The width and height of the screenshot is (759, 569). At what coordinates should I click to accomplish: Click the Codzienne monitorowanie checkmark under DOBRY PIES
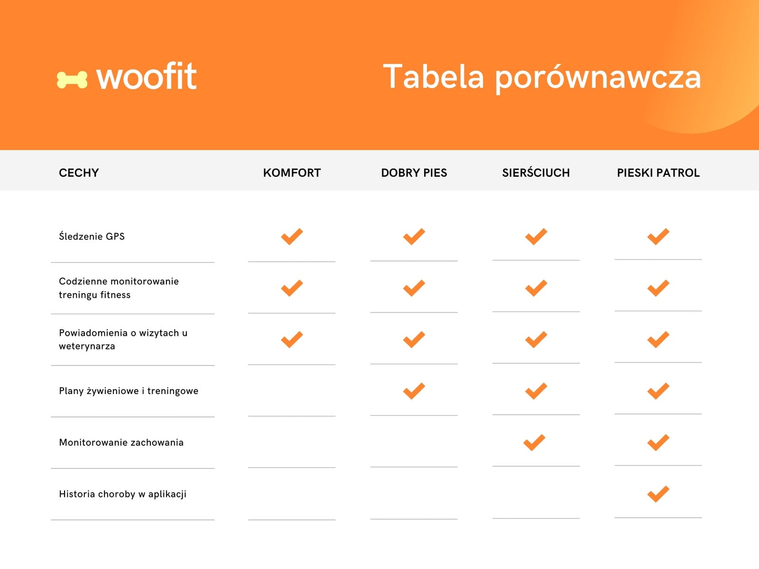tap(414, 288)
